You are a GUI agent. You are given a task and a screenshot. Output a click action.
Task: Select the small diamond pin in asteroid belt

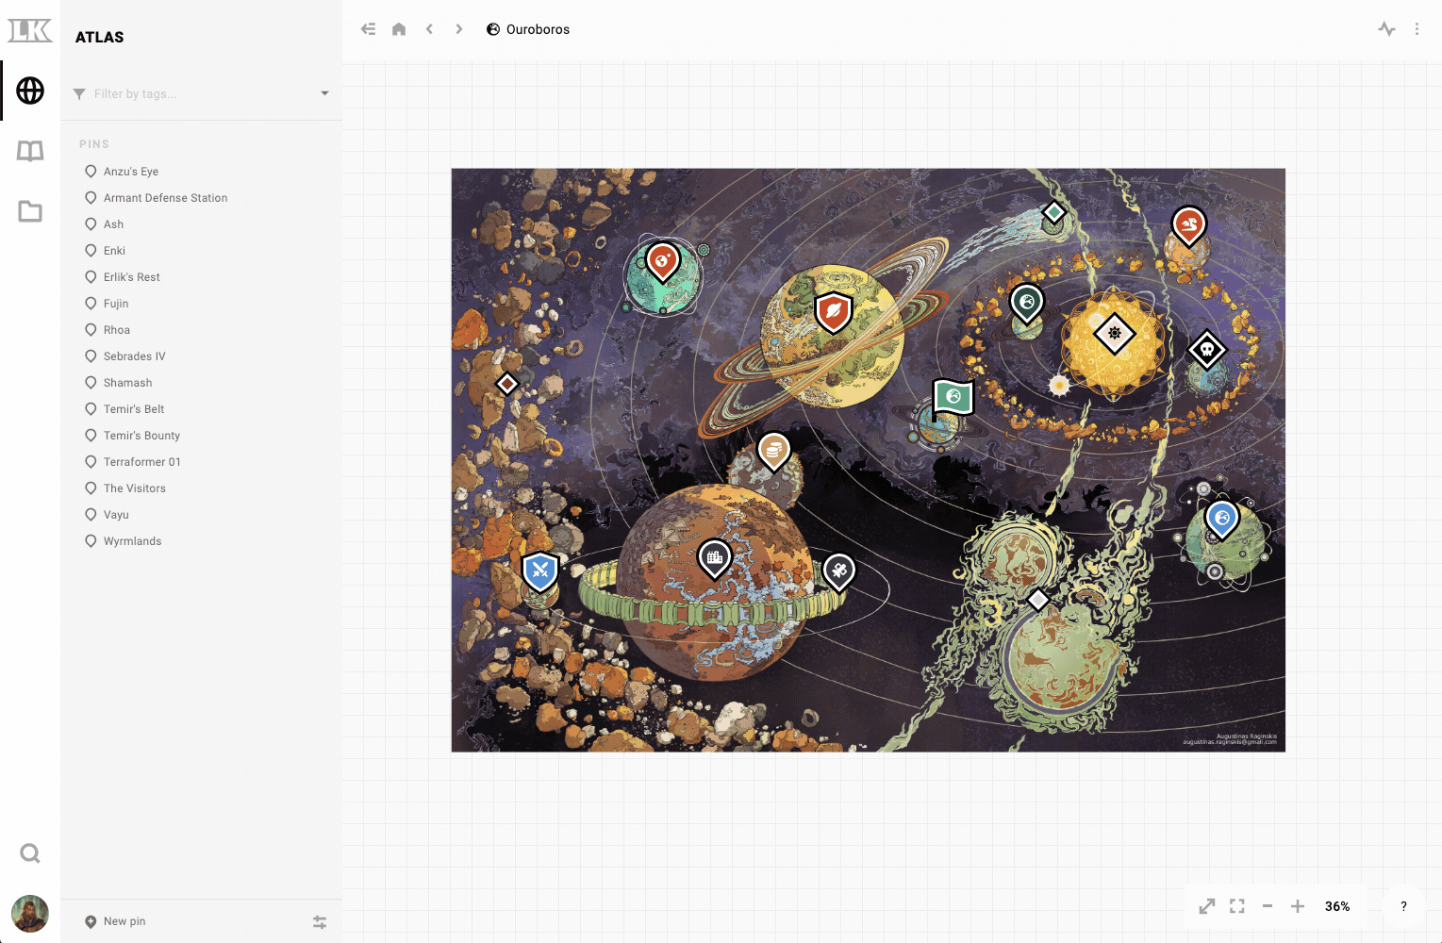(x=507, y=383)
